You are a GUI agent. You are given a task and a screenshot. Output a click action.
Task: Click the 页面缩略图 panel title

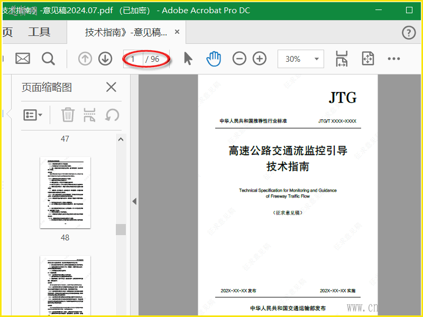click(47, 87)
